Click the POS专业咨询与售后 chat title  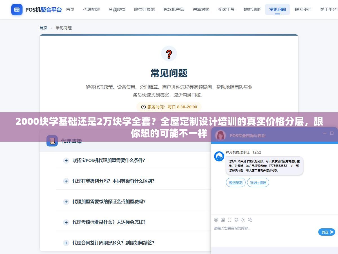pyautogui.click(x=248, y=135)
